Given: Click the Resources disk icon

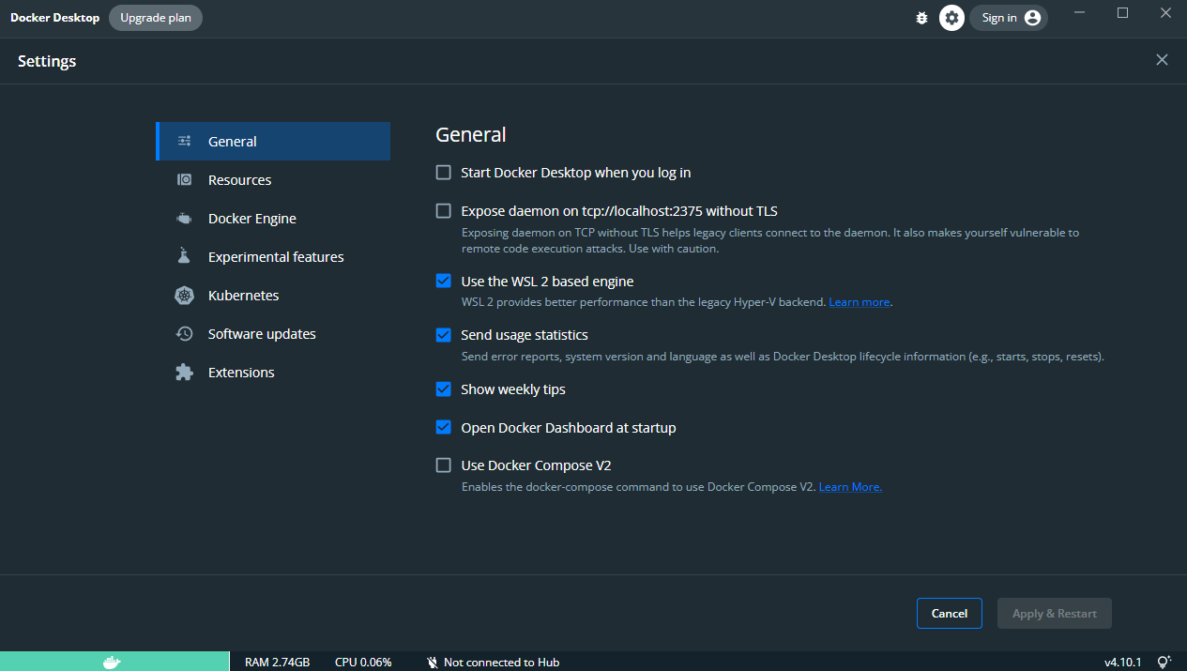Looking at the screenshot, I should [185, 180].
